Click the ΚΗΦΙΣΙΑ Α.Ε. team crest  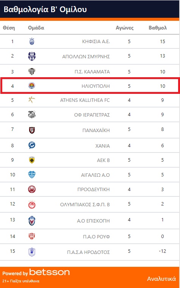[32, 42]
